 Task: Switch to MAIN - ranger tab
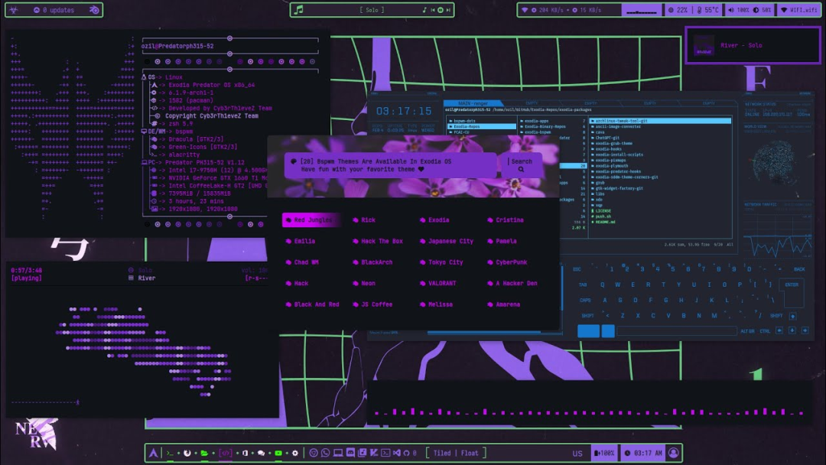[x=473, y=103]
